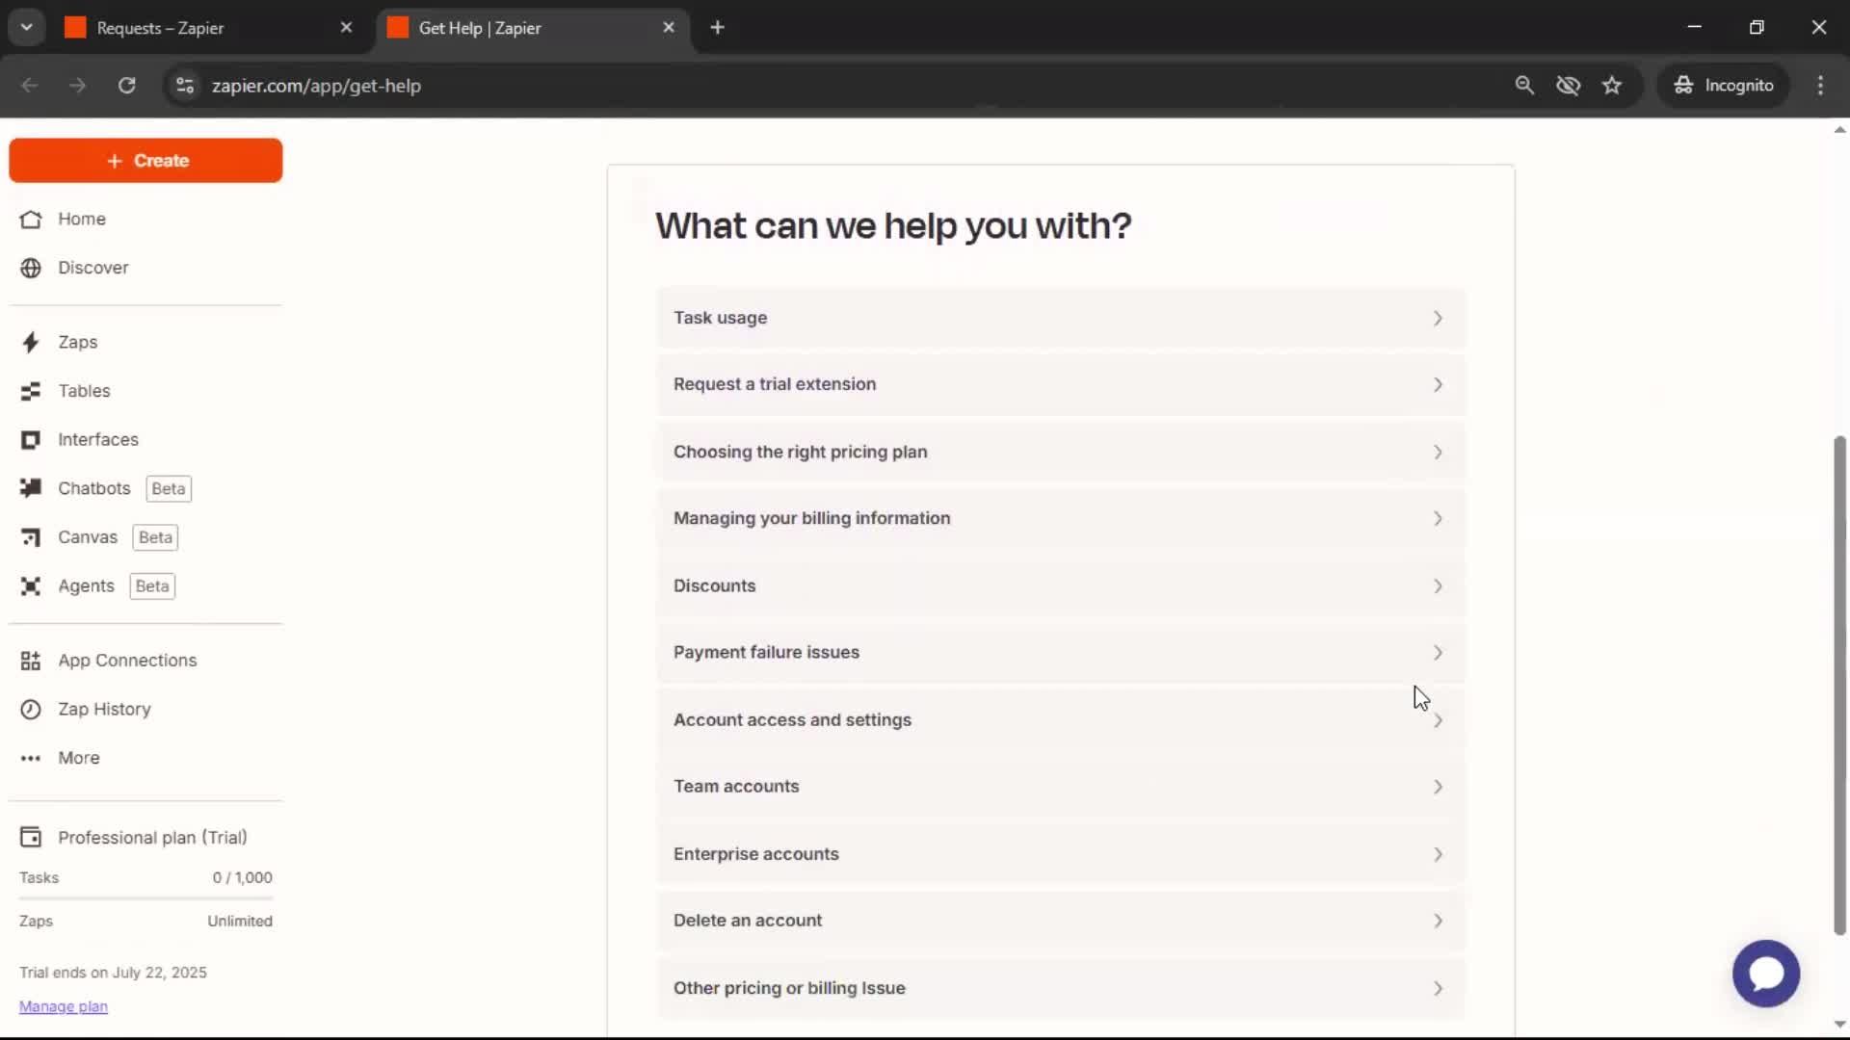Select the Task usage help topic

click(x=1061, y=319)
